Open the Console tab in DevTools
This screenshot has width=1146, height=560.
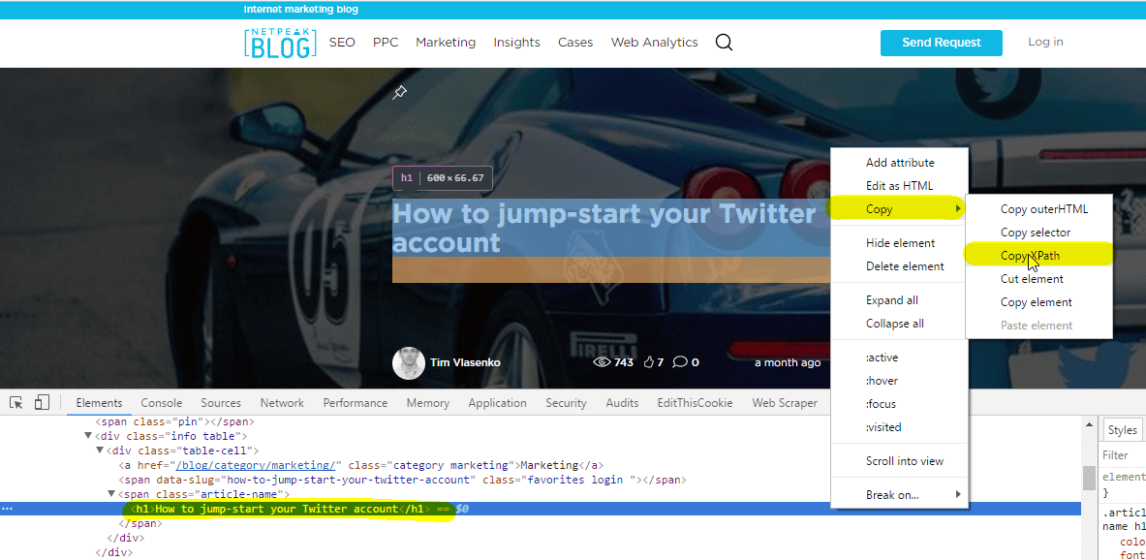point(162,403)
